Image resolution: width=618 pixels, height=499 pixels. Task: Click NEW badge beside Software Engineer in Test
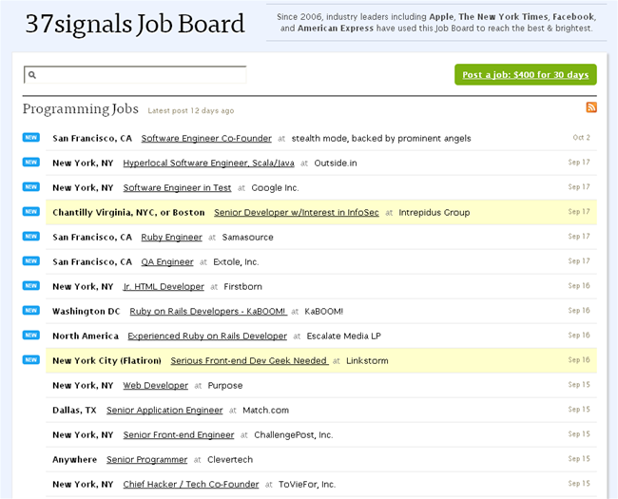click(x=30, y=187)
